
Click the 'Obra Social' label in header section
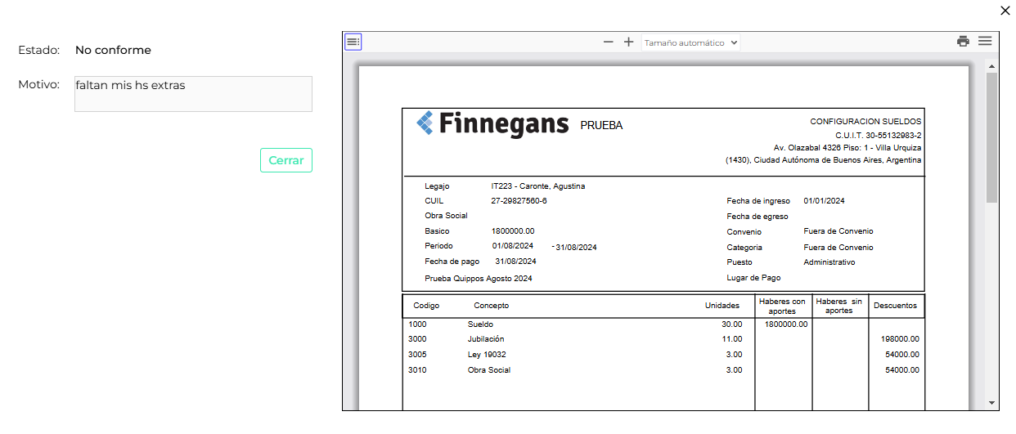click(446, 216)
